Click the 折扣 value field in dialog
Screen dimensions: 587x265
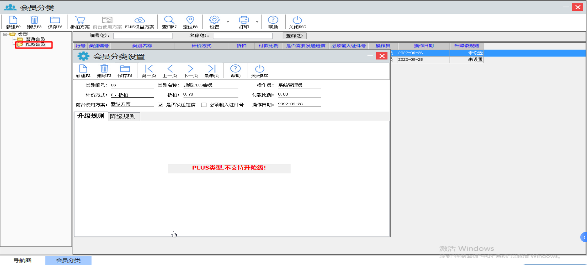(210, 95)
